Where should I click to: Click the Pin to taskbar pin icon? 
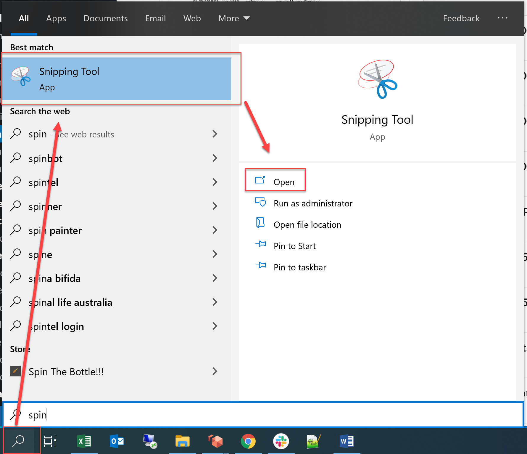(x=260, y=265)
